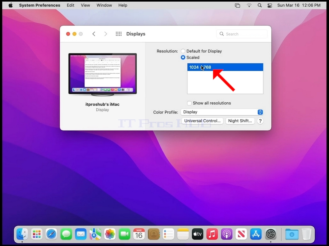Screen dimensions: 329x246
Task: Open the Apple menu
Action: point(11,5)
